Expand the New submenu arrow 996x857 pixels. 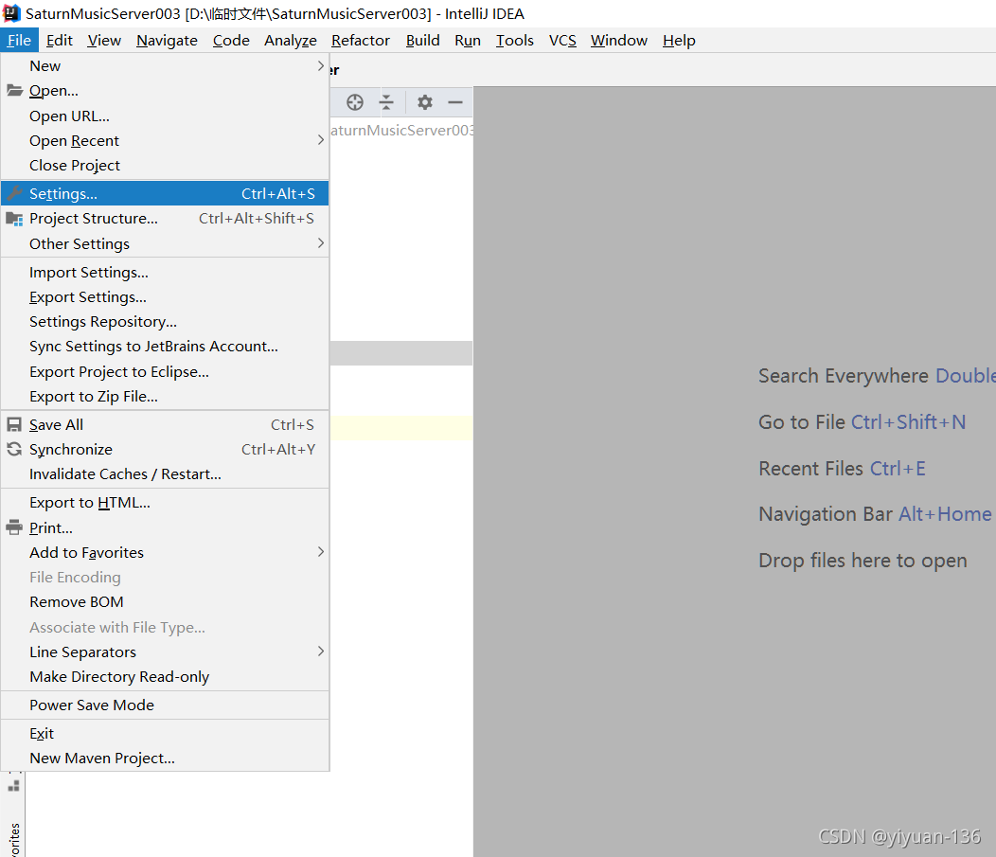[x=321, y=66]
